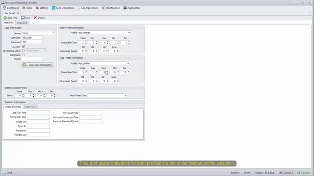
Task: Click the Copy User Information button
Action: 38,65
